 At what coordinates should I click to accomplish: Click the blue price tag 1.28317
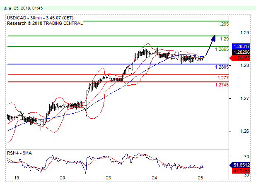pyautogui.click(x=241, y=46)
